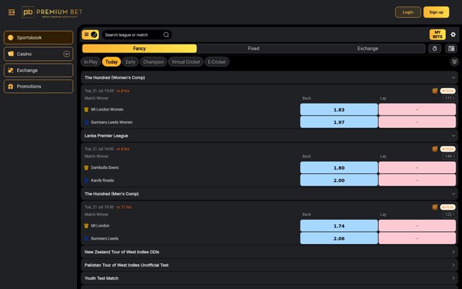Click Lay cell for MI London Women

coord(417,109)
